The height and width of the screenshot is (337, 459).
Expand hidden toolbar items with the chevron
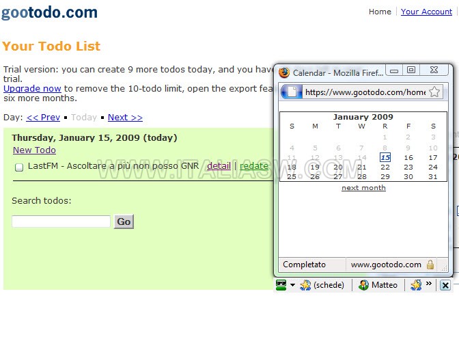coord(429,284)
